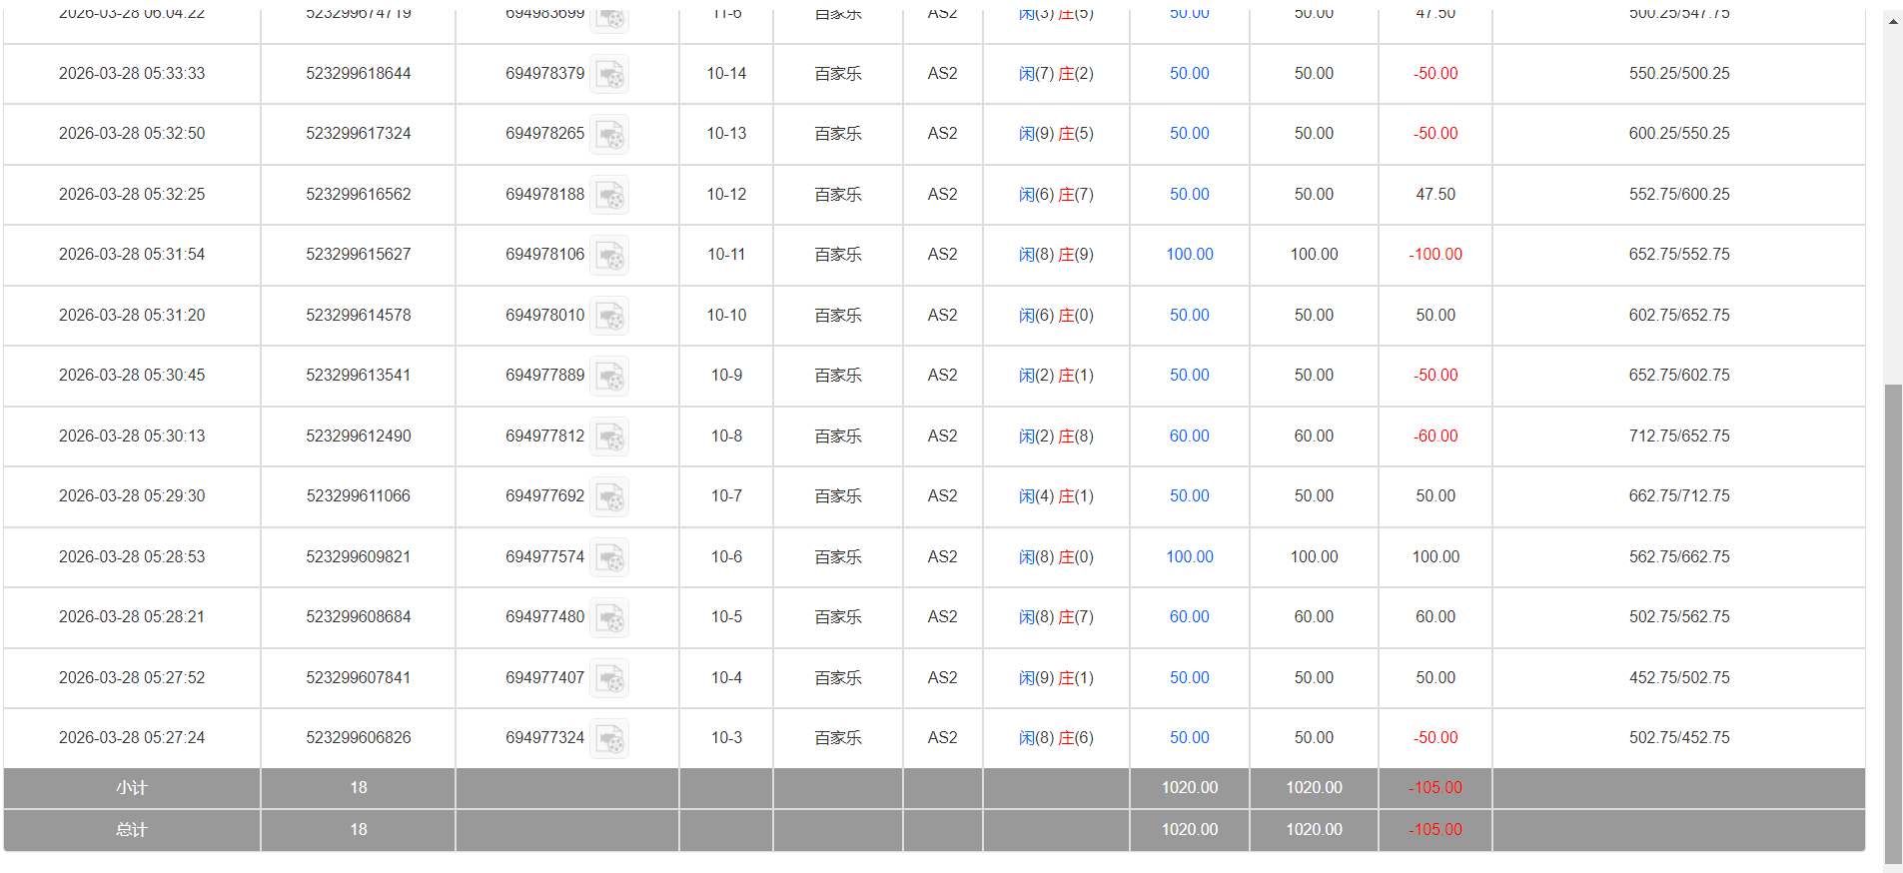The image size is (1903, 873).
Task: Open replay icon for round 694978106
Action: pyautogui.click(x=609, y=256)
